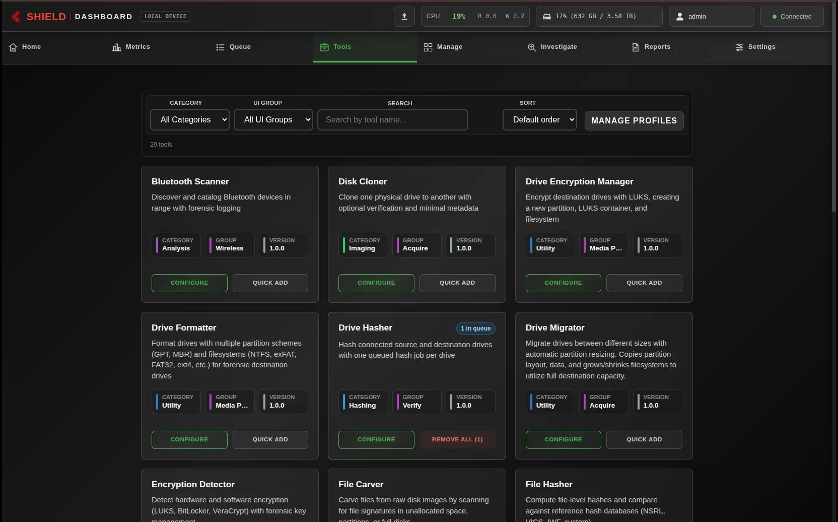Click the Home house icon

pos(13,47)
